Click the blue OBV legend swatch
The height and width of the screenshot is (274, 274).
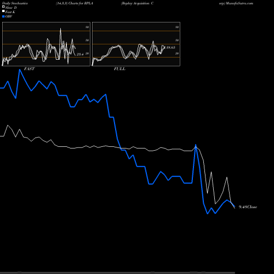(3, 16)
